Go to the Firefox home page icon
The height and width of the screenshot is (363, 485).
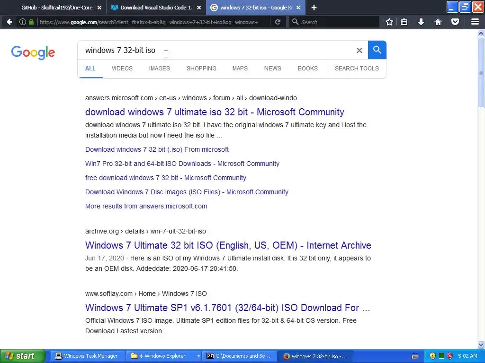click(438, 22)
